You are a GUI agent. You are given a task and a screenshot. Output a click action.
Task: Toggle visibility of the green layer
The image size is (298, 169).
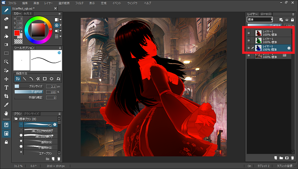(249, 40)
